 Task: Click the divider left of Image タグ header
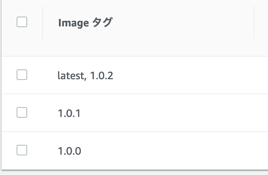pyautogui.click(x=43, y=23)
